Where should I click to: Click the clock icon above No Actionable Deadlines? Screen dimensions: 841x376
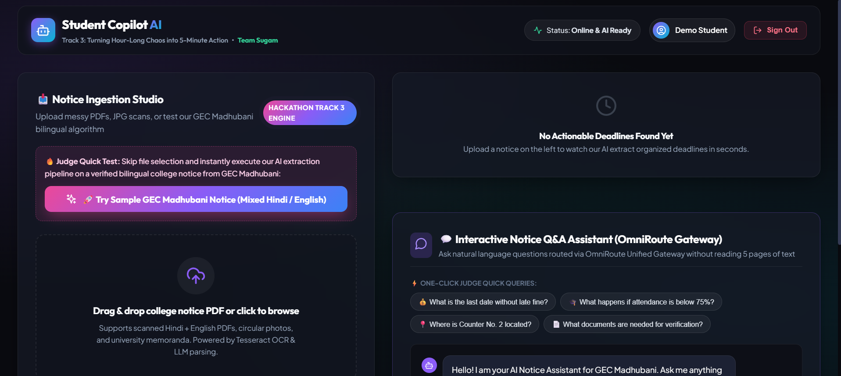pyautogui.click(x=606, y=106)
